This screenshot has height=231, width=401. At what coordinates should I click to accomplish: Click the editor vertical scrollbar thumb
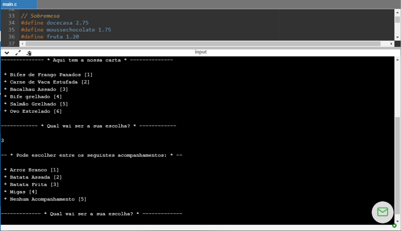(x=397, y=20)
